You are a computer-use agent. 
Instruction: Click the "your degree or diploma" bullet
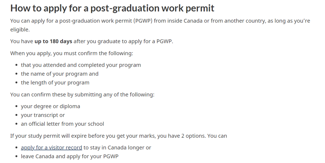(50, 106)
